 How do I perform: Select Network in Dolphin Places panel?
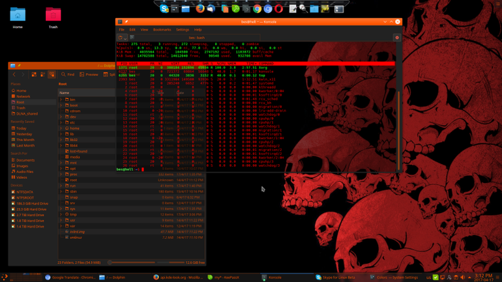tap(33, 96)
